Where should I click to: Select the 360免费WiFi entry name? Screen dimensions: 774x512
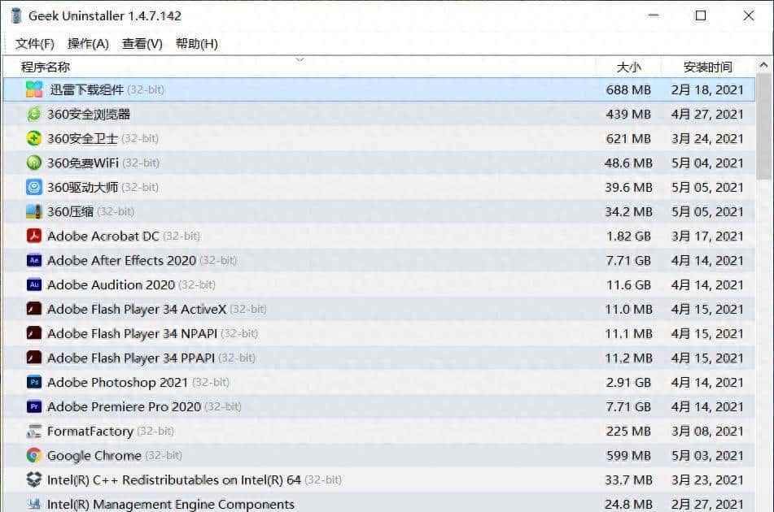(x=83, y=163)
